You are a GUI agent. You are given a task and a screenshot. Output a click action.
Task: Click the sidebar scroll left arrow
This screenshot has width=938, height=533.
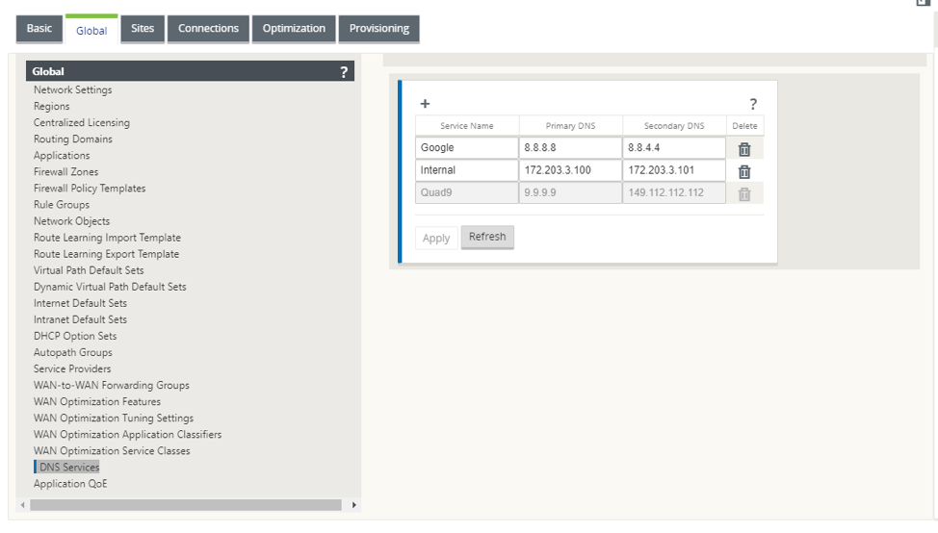tap(23, 505)
